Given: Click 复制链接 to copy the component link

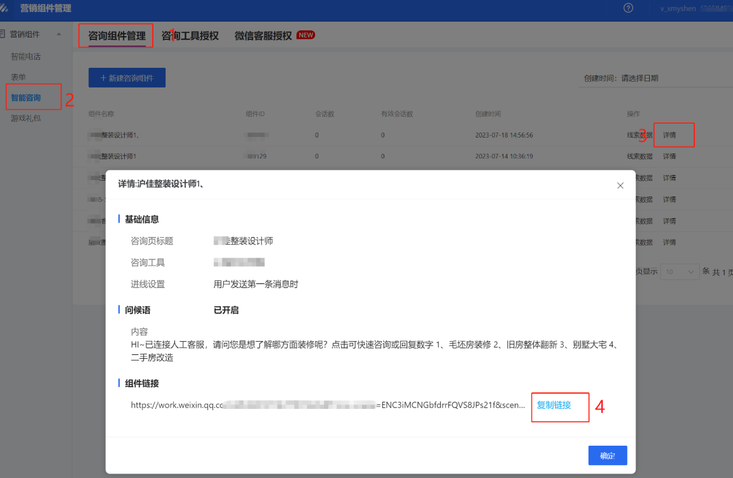Looking at the screenshot, I should click(559, 407).
